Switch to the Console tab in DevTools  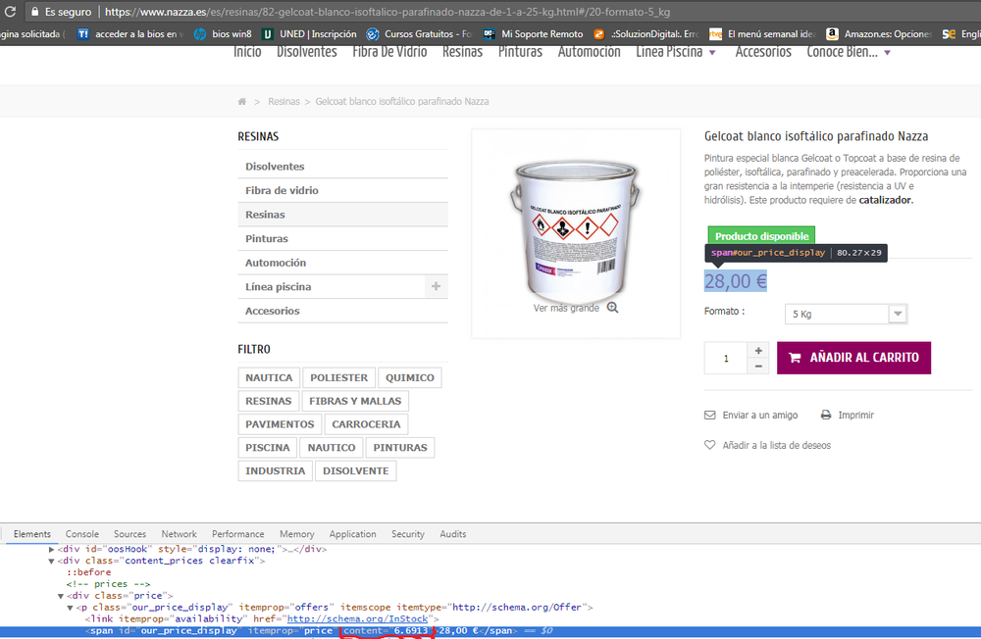[x=82, y=534]
